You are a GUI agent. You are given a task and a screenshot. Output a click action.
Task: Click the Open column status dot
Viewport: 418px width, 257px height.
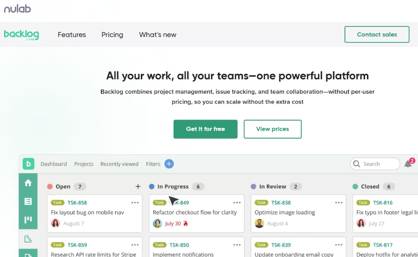coord(51,186)
